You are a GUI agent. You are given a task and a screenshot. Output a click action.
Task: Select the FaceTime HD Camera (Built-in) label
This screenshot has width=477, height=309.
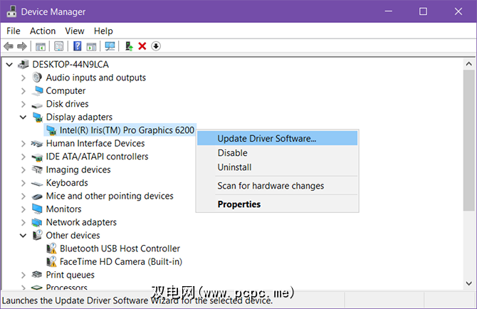[121, 262]
